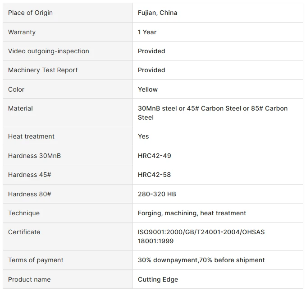Click 'Machinery Test Report' label
306x292 pixels.
pos(43,70)
